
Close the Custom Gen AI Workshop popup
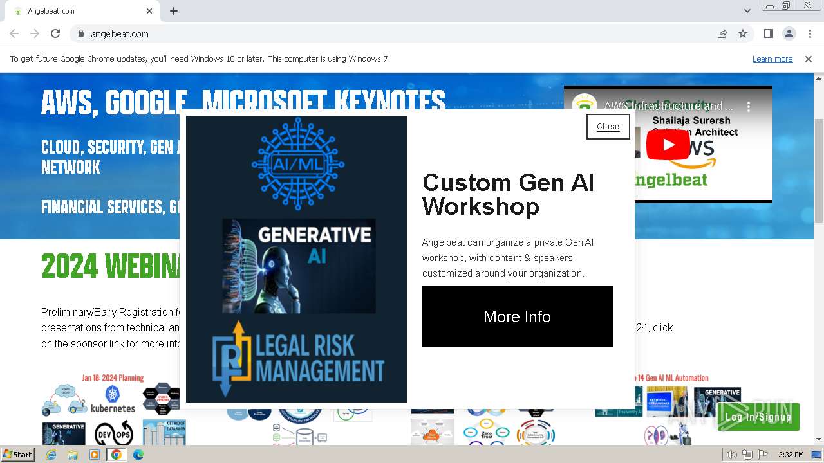point(608,127)
